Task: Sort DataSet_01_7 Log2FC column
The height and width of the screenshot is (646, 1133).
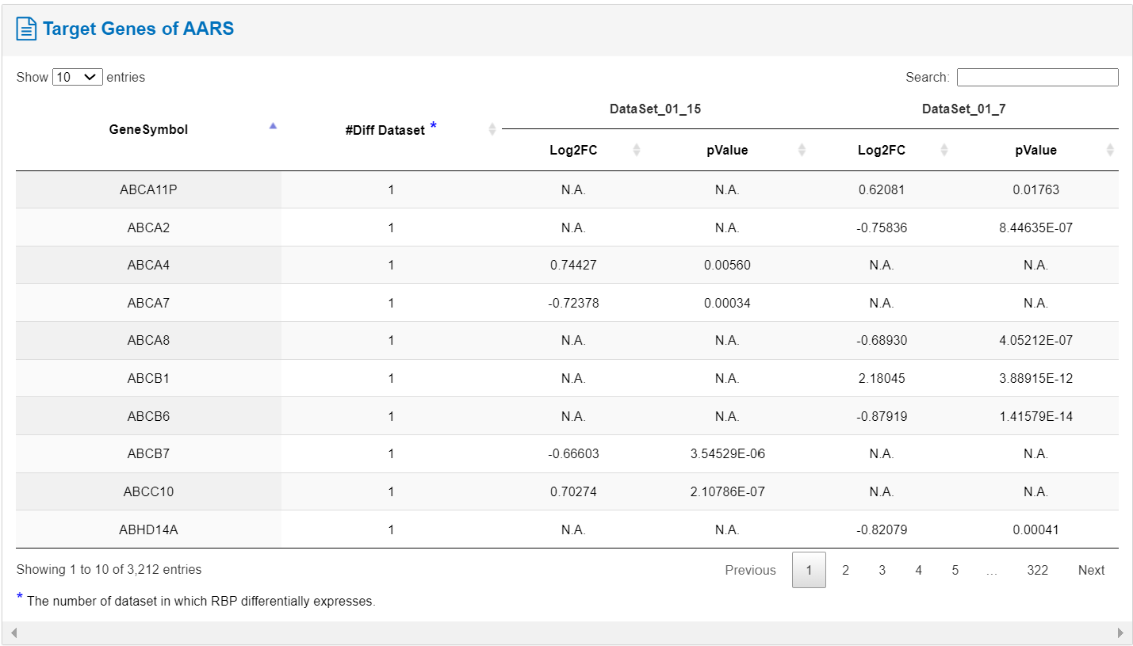Action: point(944,150)
